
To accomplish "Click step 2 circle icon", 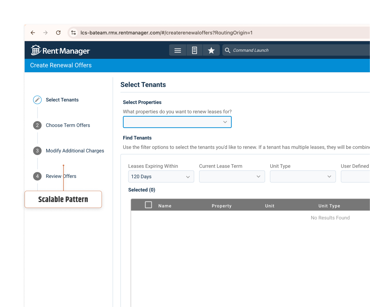I will pyautogui.click(x=37, y=125).
